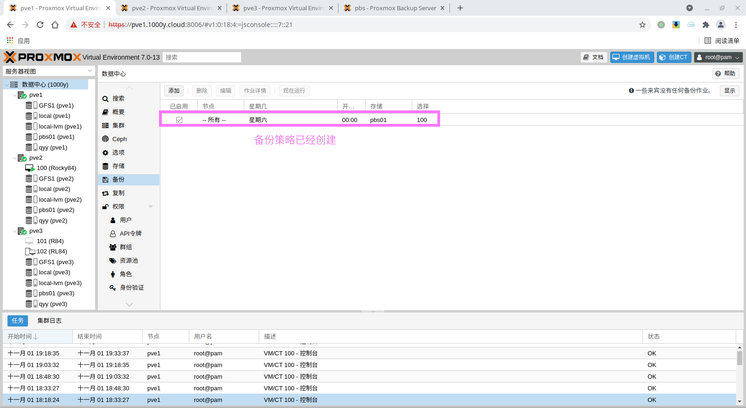The width and height of the screenshot is (746, 408).
Task: Collapse the pve3 node tree
Action: coord(14,231)
